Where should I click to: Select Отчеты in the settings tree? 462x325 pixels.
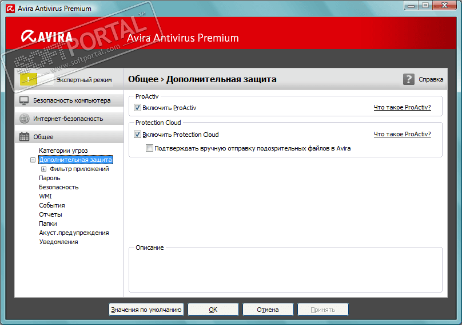click(x=50, y=214)
